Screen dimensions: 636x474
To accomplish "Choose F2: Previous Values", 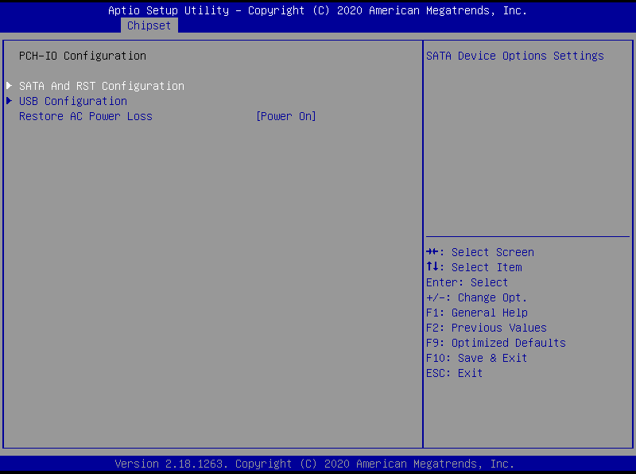I will pos(486,328).
